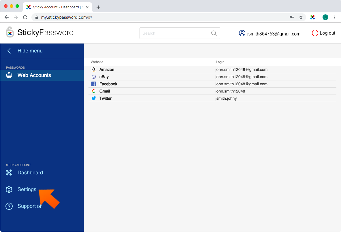
Task: Click eBay login john.smith12048@gmail.com
Action: point(241,77)
